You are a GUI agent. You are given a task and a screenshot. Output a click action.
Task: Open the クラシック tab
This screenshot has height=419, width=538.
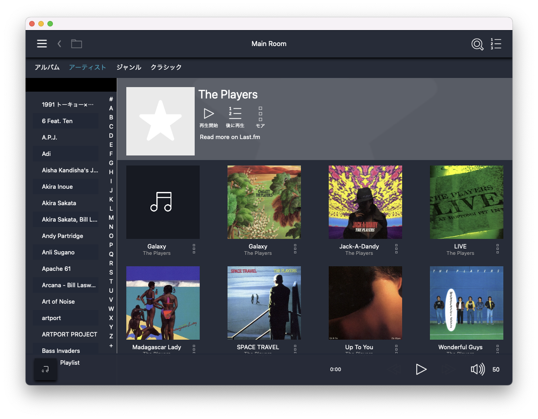pos(166,67)
